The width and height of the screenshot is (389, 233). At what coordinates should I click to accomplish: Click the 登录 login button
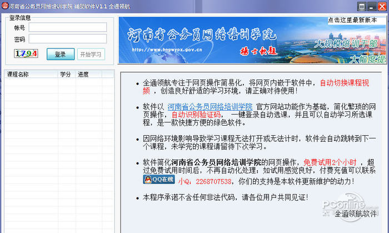point(61,54)
